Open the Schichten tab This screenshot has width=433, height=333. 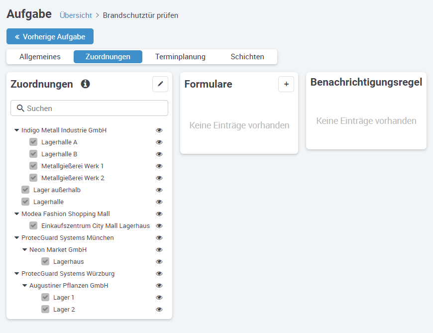pyautogui.click(x=247, y=57)
